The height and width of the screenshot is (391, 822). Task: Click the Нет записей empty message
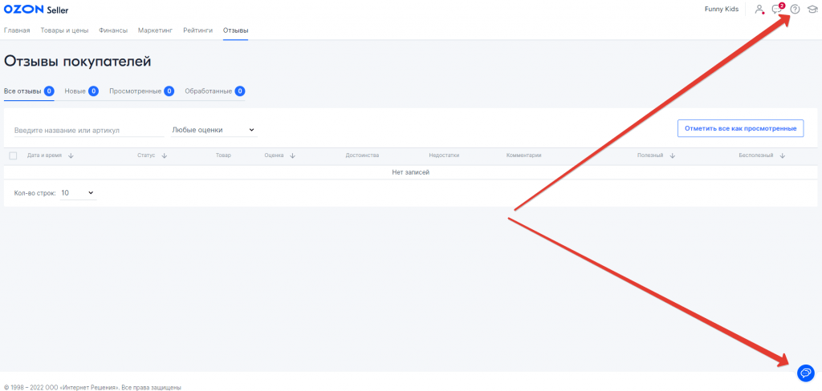[x=410, y=172]
